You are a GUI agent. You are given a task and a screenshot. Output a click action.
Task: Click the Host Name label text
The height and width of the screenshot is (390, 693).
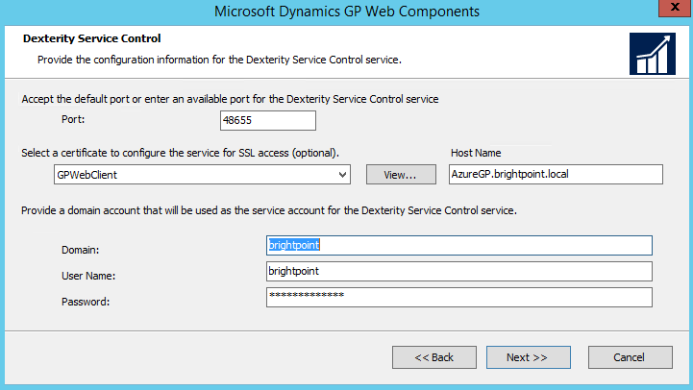coord(476,153)
